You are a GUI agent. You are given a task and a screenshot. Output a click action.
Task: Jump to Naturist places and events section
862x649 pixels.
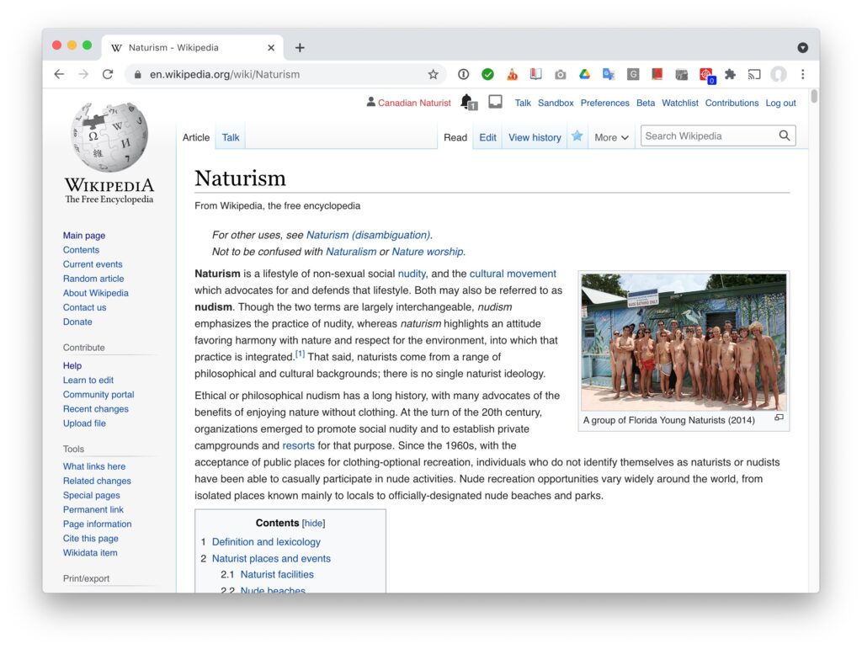tap(272, 558)
